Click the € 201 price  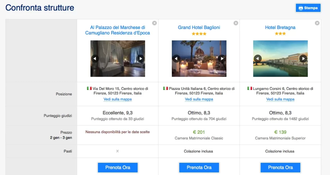click(x=199, y=132)
